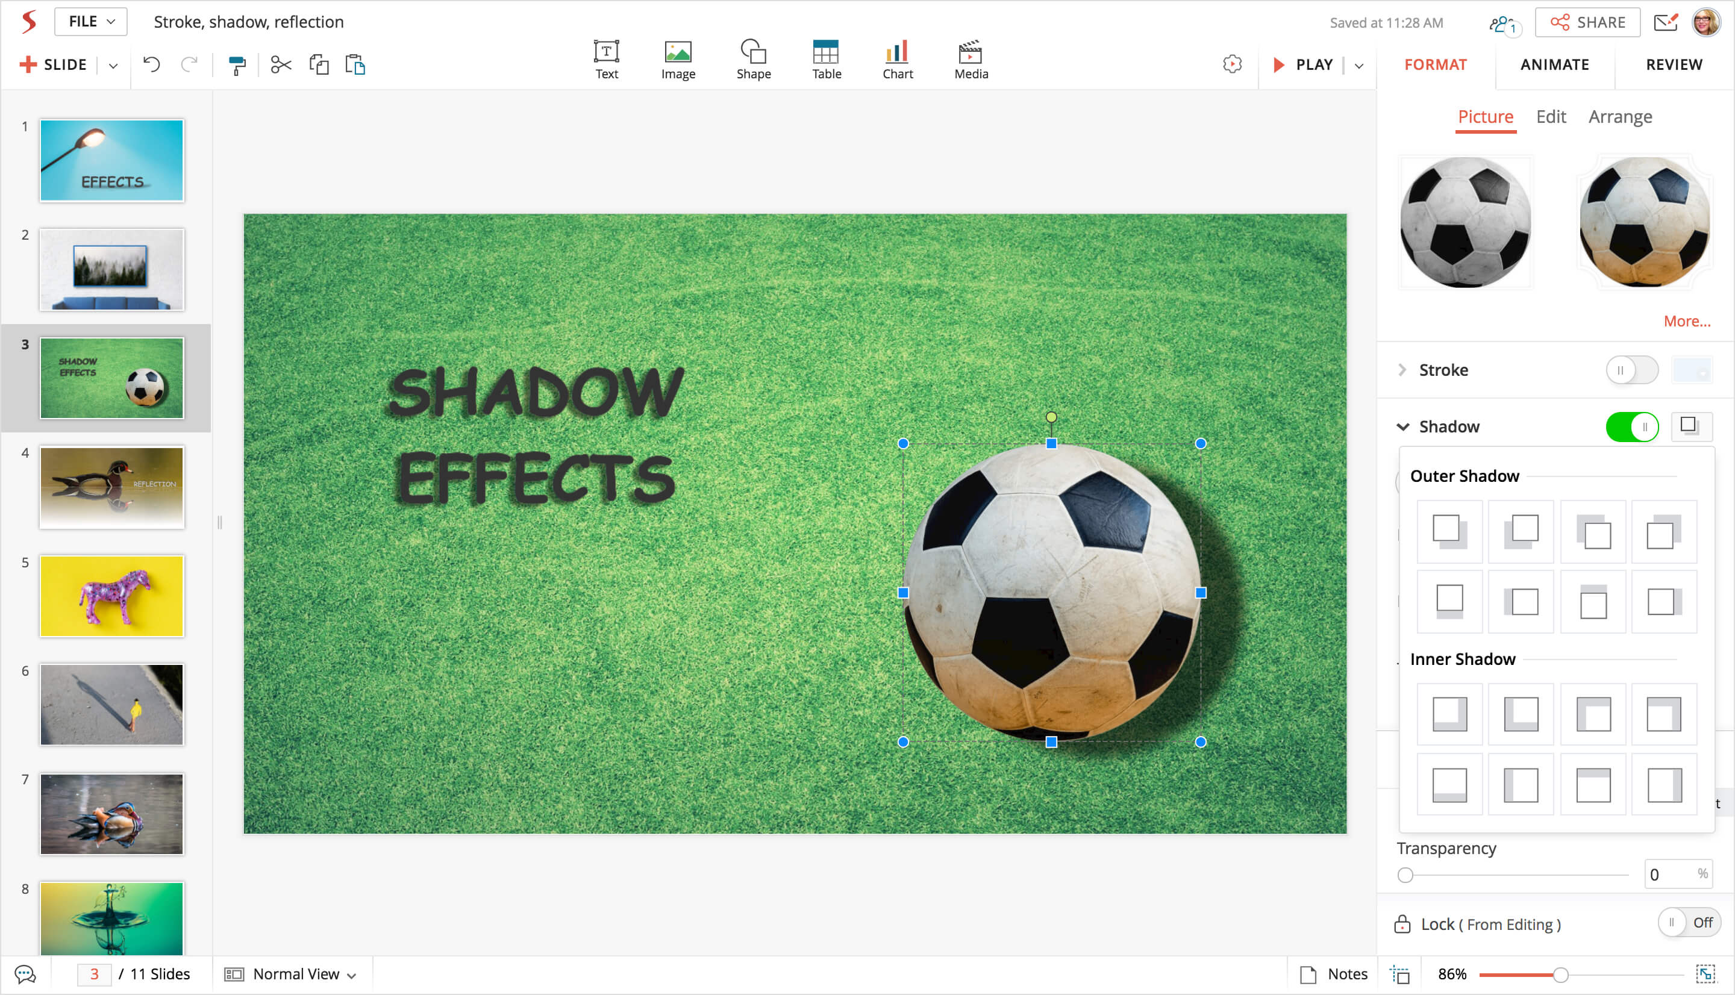Click the paste clipboard icon
The width and height of the screenshot is (1735, 995).
pos(355,65)
